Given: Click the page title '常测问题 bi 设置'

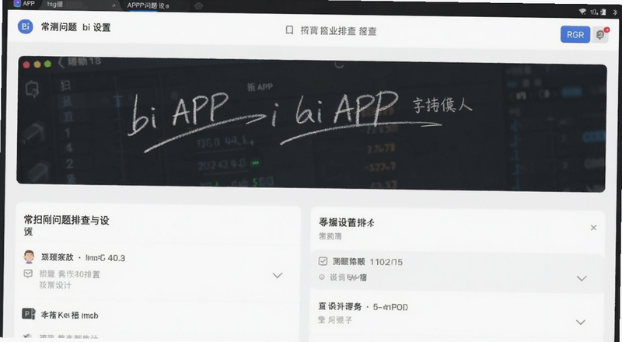Looking at the screenshot, I should pyautogui.click(x=75, y=27).
